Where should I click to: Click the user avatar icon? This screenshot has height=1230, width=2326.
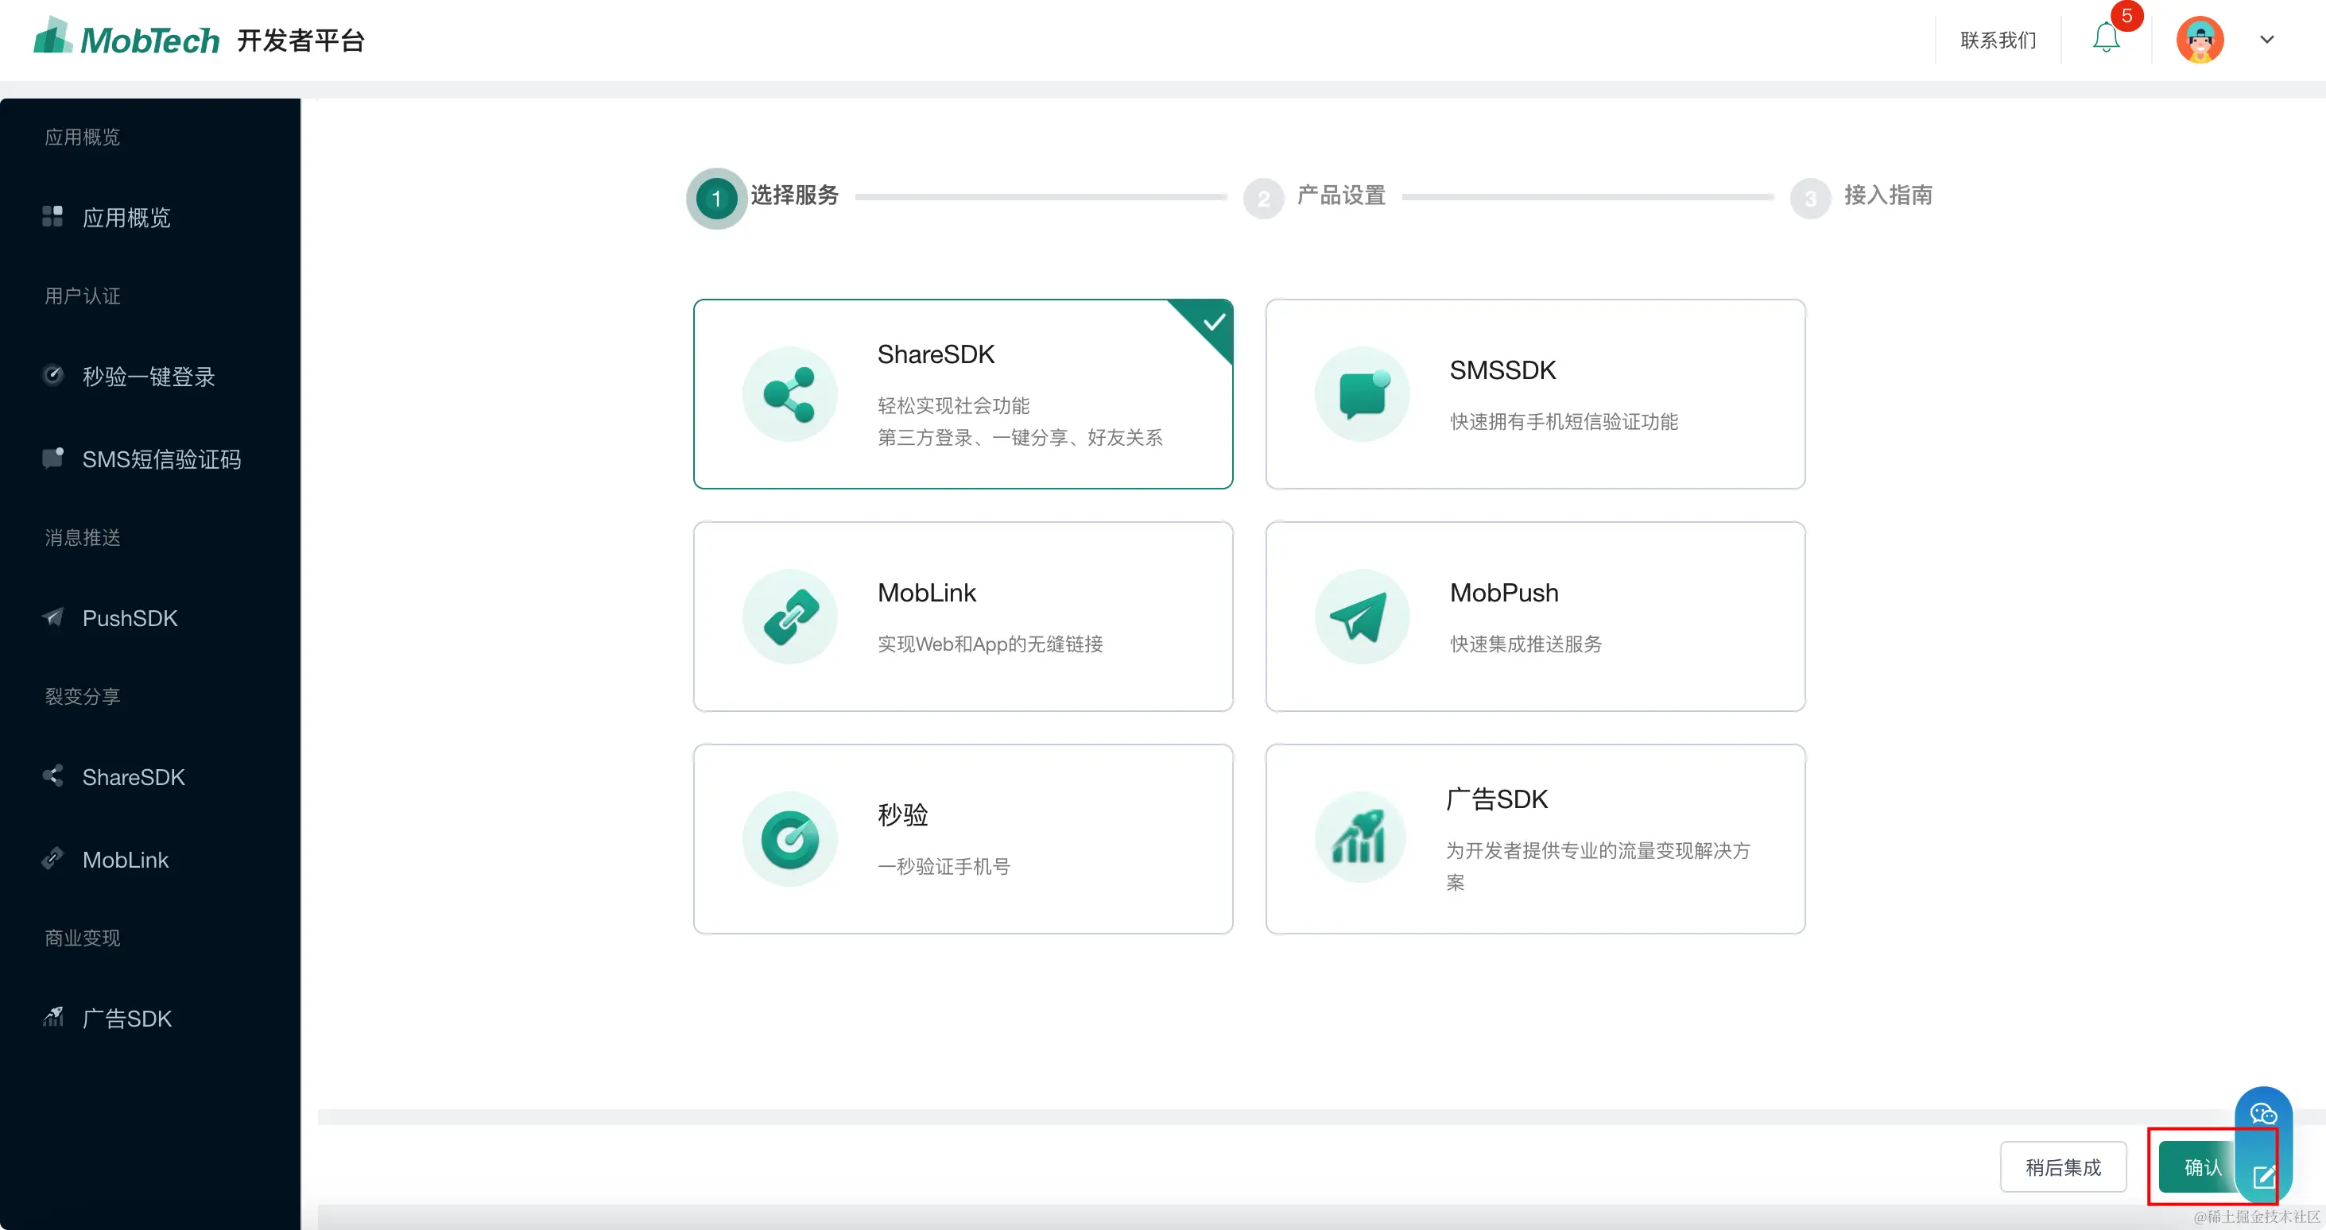[x=2199, y=40]
